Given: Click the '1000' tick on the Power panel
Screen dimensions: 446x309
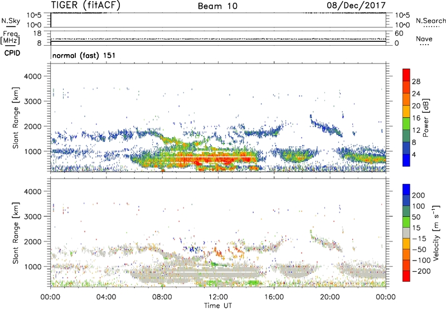Looking at the screenshot, I should (x=33, y=151).
